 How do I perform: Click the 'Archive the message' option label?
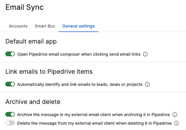coord(94,115)
